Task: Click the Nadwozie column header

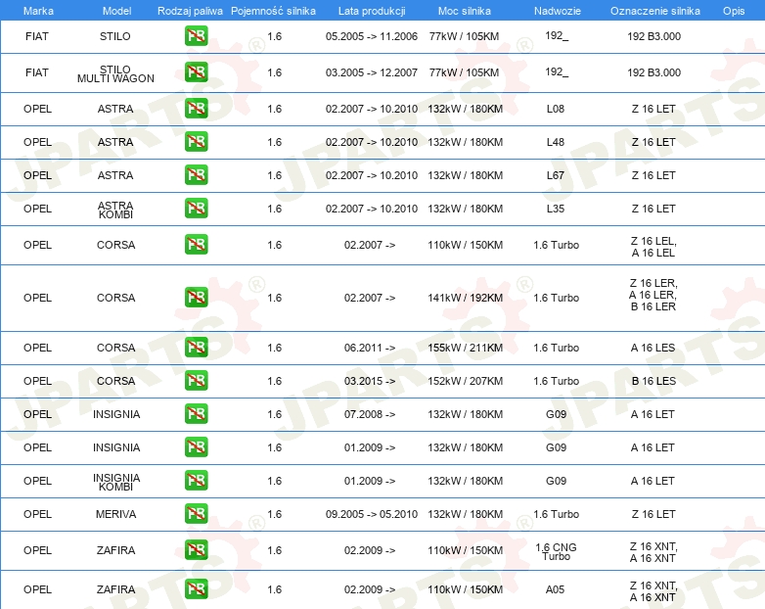Action: coord(558,11)
